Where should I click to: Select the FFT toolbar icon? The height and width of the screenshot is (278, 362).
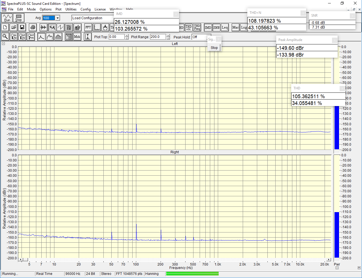pos(88,27)
